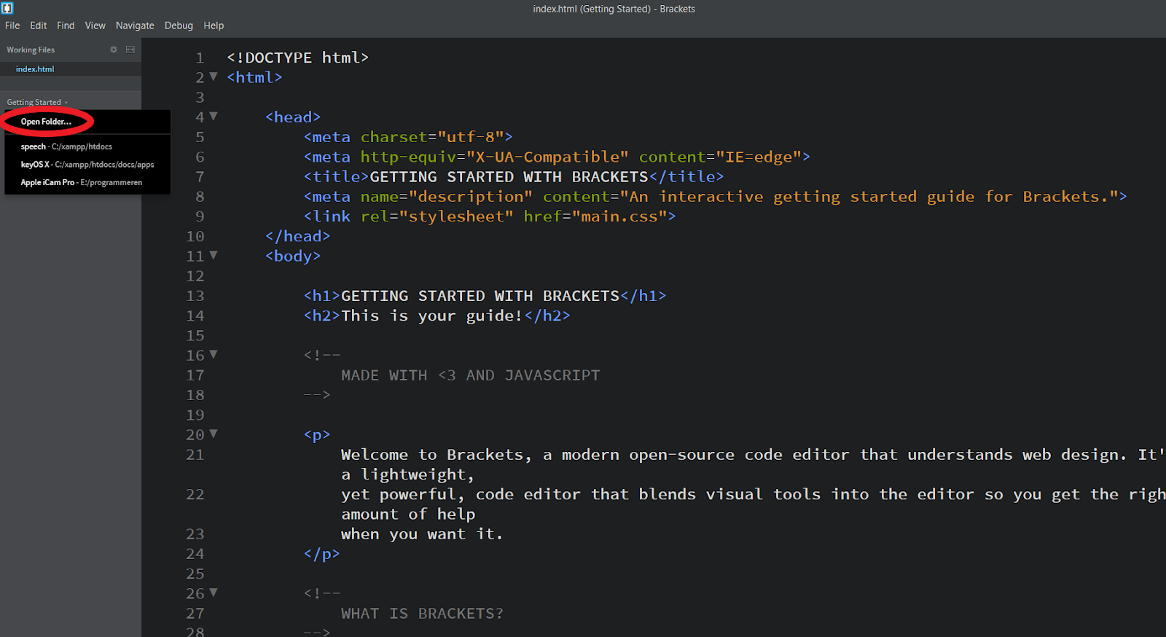Collapse the comment fold on line 26
Viewport: 1166px width, 637px height.
click(x=214, y=593)
